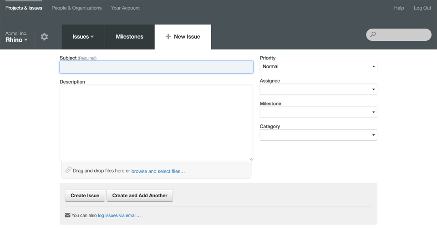437x228 pixels.
Task: Click the plus icon on New Issue
Action: pos(168,37)
